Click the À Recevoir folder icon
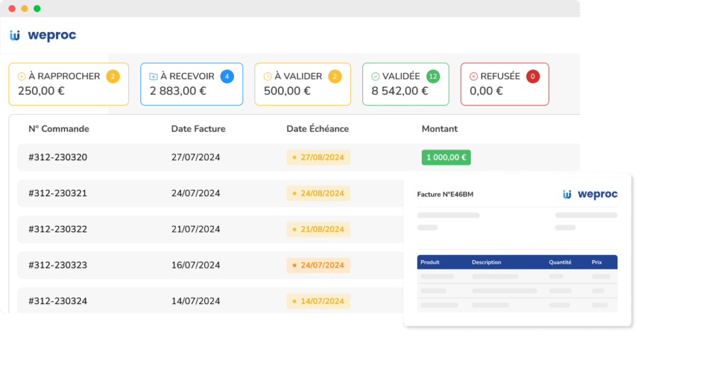Viewport: 726px width, 384px height. pos(153,77)
